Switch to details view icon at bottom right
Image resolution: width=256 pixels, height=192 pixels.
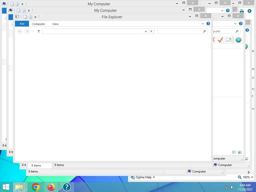click(234, 152)
